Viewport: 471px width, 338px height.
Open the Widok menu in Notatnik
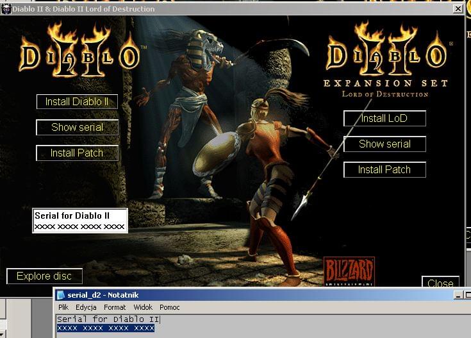[143, 307]
